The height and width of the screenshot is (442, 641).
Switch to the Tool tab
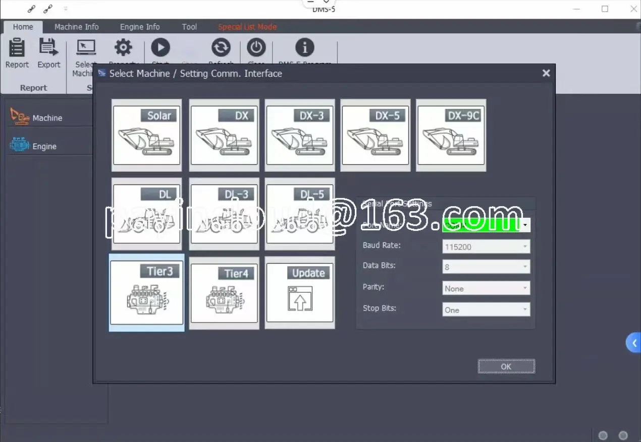[189, 27]
